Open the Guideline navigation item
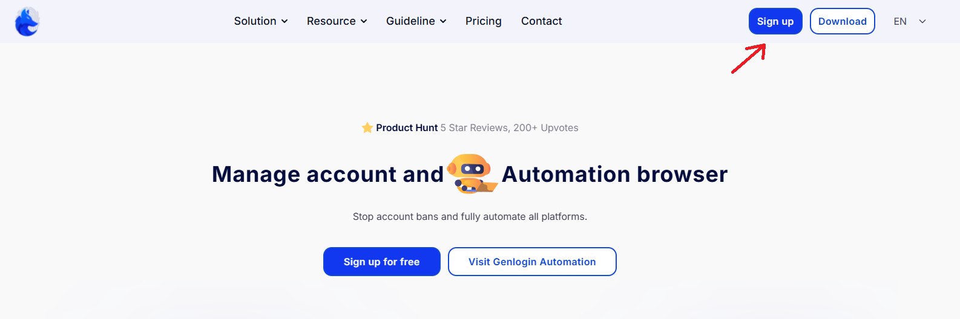Screen dimensions: 960x319 410,21
